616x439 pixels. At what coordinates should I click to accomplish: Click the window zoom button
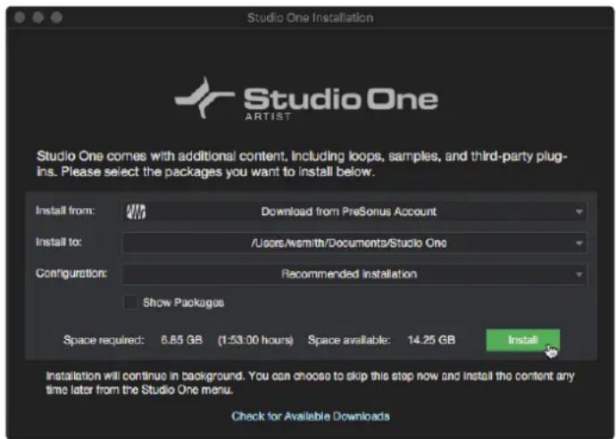(x=56, y=17)
